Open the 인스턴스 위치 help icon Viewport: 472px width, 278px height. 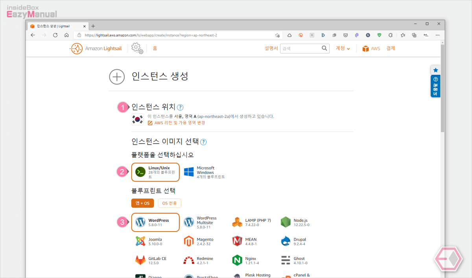(180, 107)
